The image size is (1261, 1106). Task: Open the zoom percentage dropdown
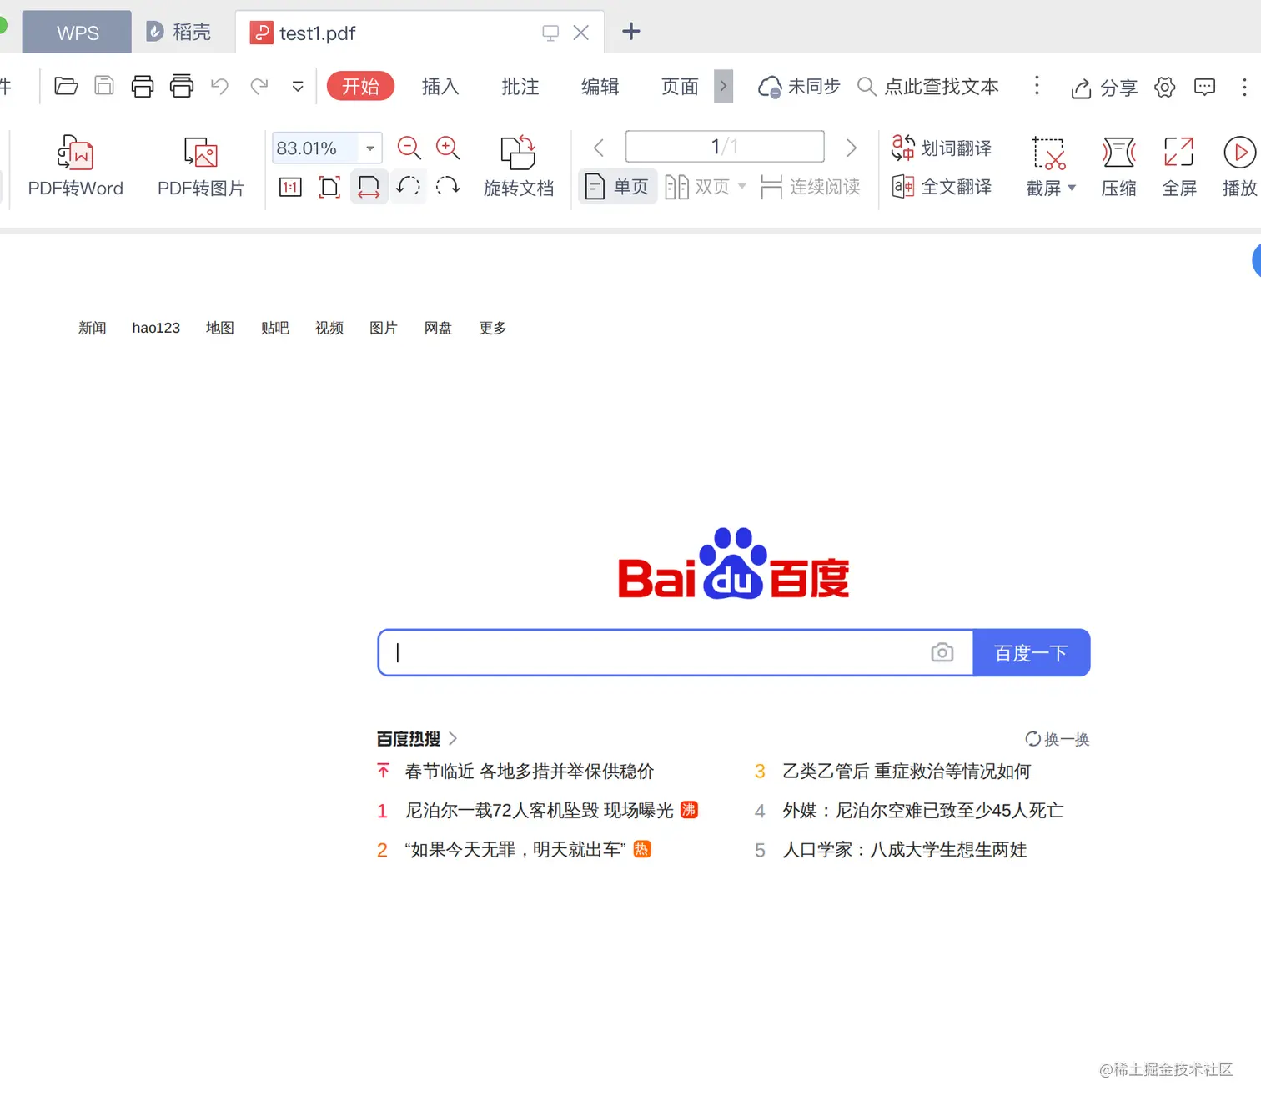click(370, 148)
